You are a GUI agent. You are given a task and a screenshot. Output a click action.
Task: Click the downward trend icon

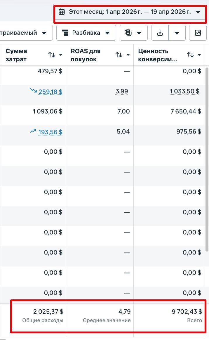pos(33,91)
